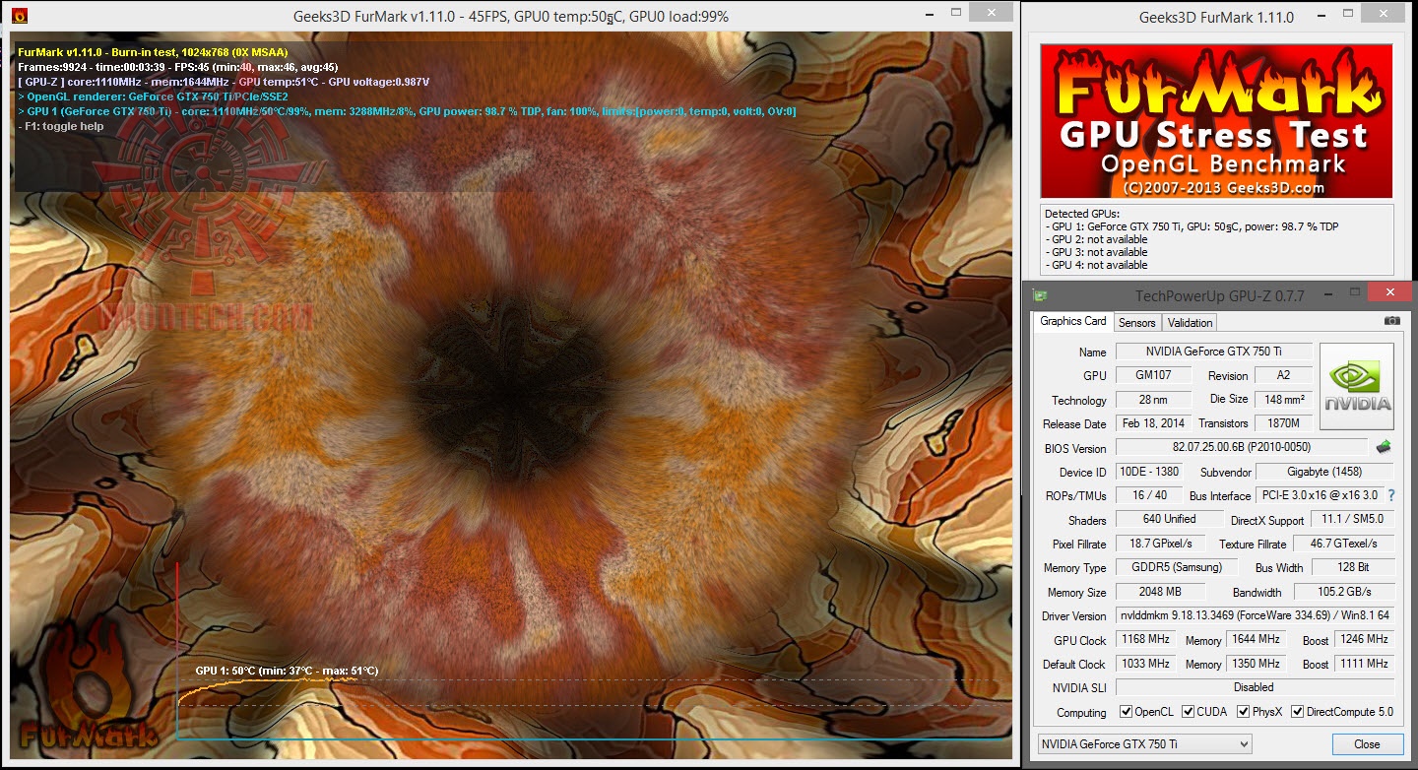The width and height of the screenshot is (1418, 770).
Task: Click the Close button in GPU-Z
Action: [x=1367, y=743]
